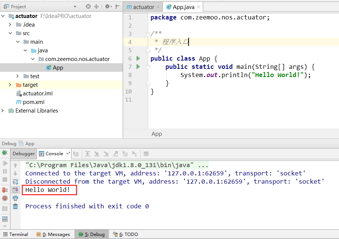Image resolution: width=339 pixels, height=239 pixels.
Task: Close the actuator editor tab
Action: 158,7
